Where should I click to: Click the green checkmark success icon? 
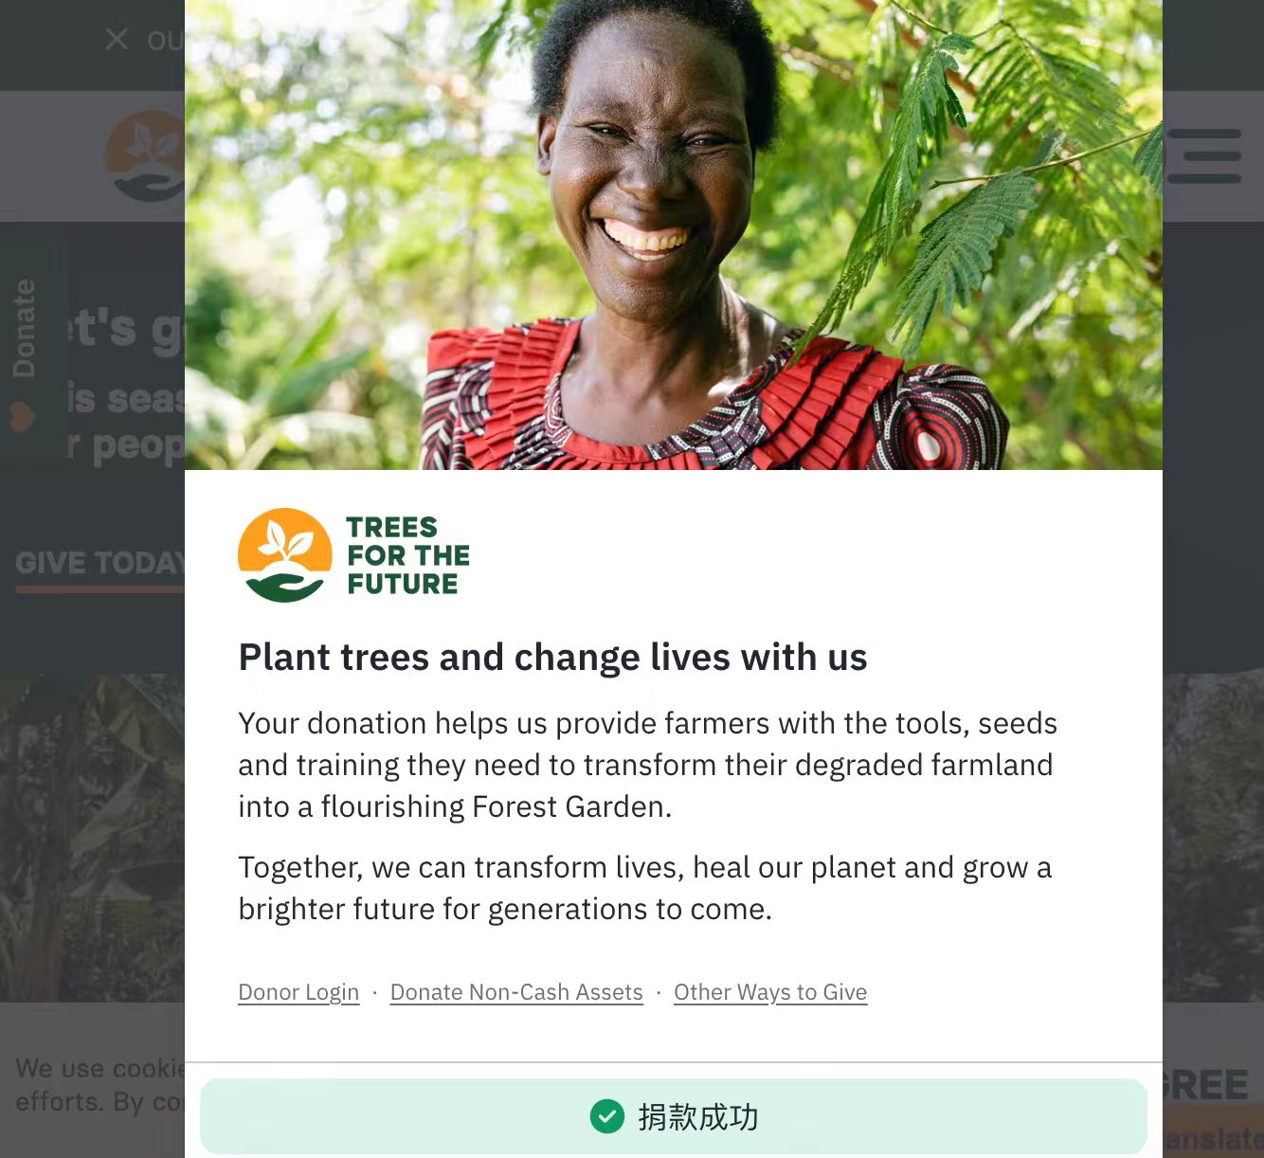tap(607, 1116)
